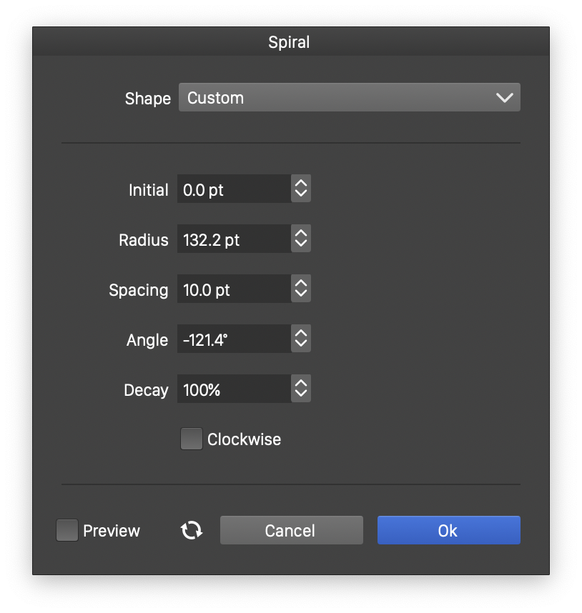Focus the Angle field showing -121.4°
582x613 pixels.
point(234,339)
